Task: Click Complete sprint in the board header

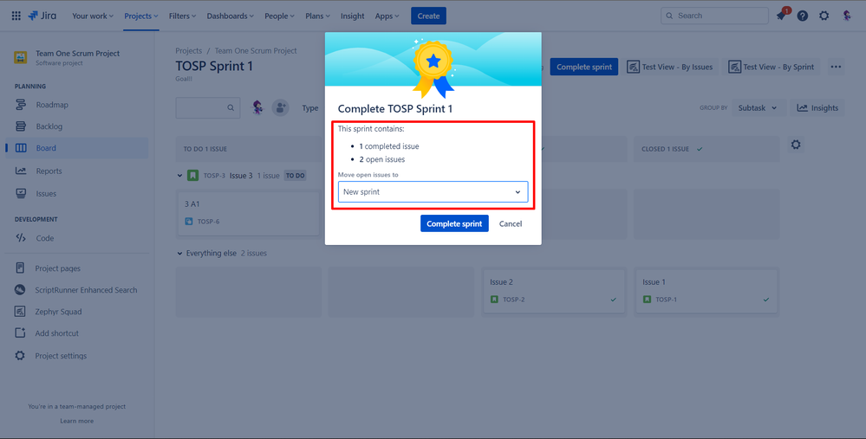Action: pos(583,67)
